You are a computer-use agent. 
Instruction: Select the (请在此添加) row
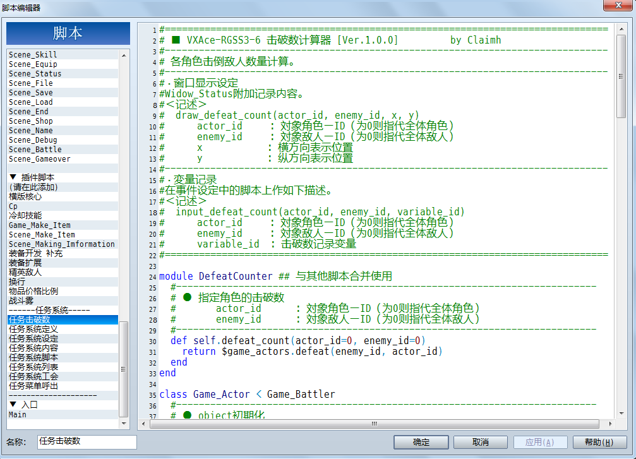(x=63, y=187)
